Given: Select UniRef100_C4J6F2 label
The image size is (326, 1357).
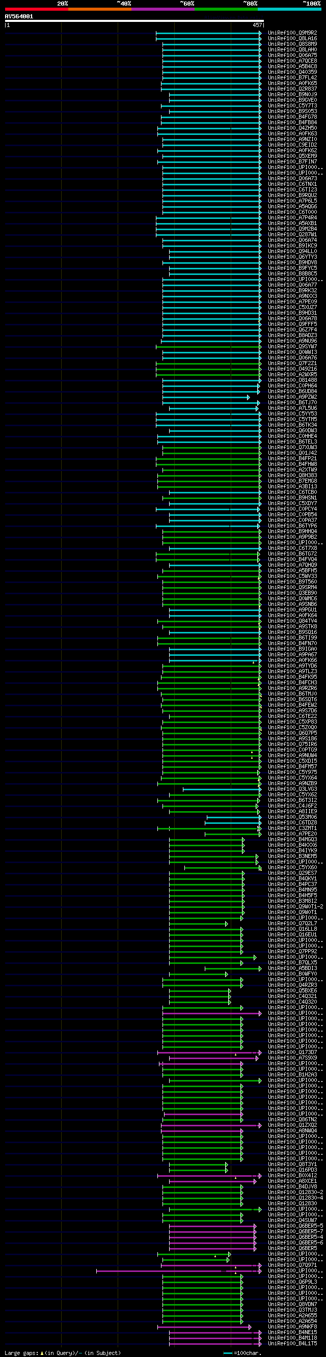Looking at the screenshot, I should [292, 806].
